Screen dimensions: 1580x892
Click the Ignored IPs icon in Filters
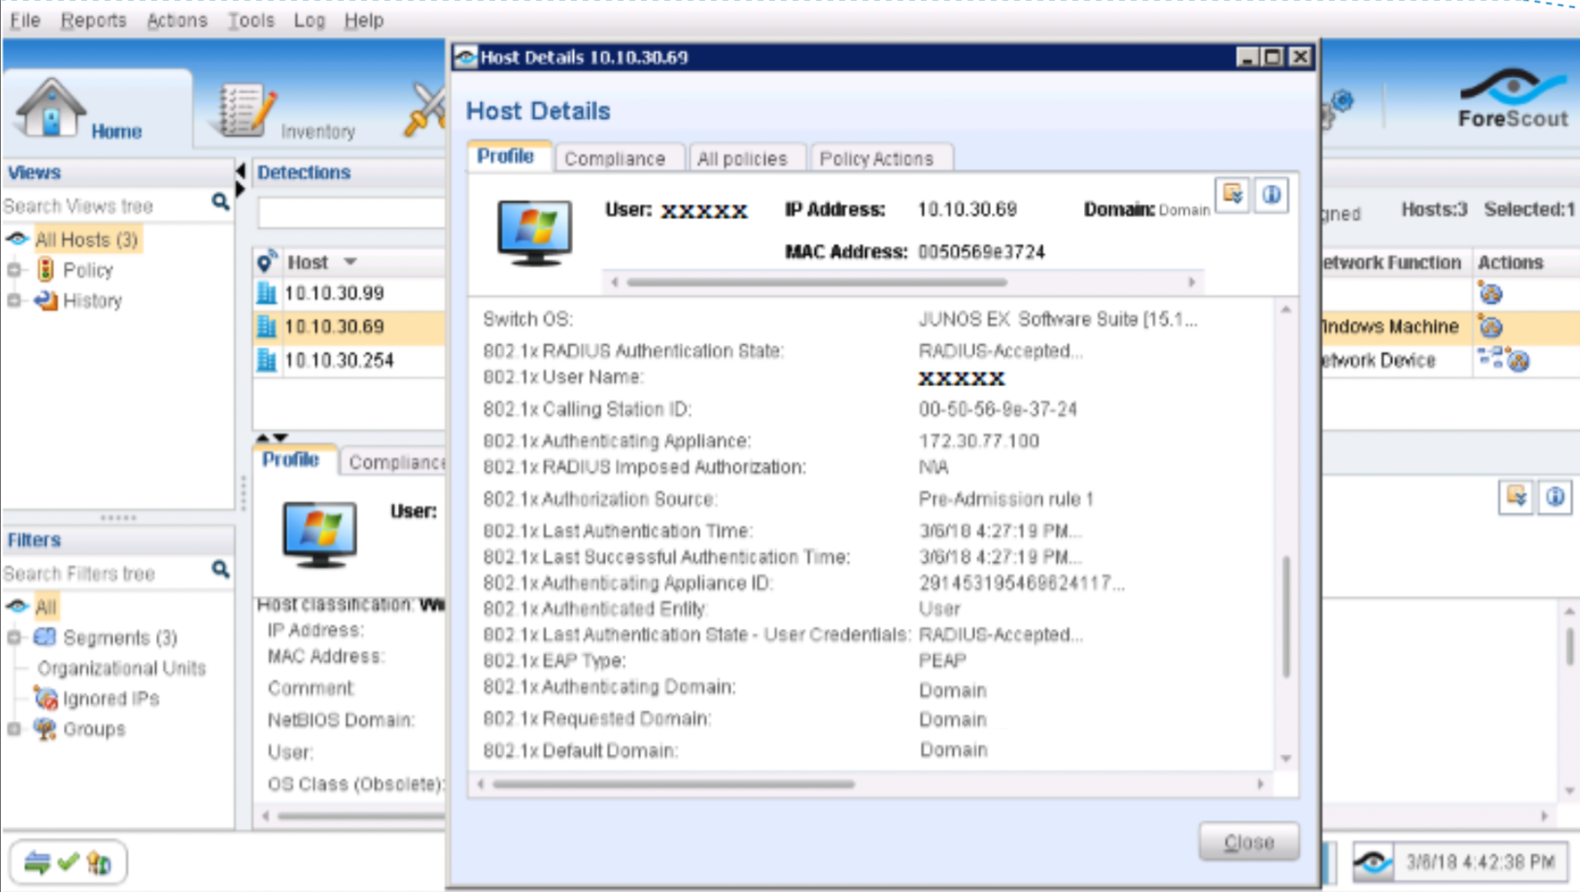tap(46, 698)
